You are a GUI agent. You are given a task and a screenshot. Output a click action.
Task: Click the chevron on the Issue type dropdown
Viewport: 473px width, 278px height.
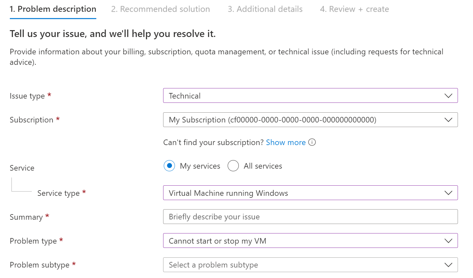(x=448, y=95)
